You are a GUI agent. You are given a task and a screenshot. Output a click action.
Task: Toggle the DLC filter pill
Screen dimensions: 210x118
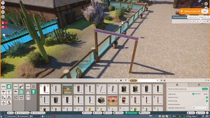(x=133, y=80)
